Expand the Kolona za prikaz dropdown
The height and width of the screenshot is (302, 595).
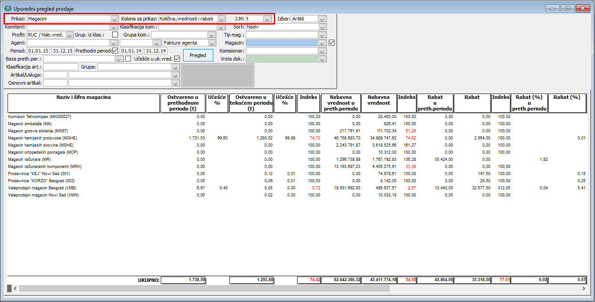(x=221, y=19)
